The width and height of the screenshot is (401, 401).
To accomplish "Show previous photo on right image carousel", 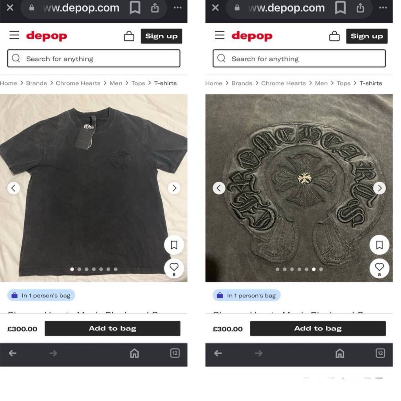I will pos(219,188).
